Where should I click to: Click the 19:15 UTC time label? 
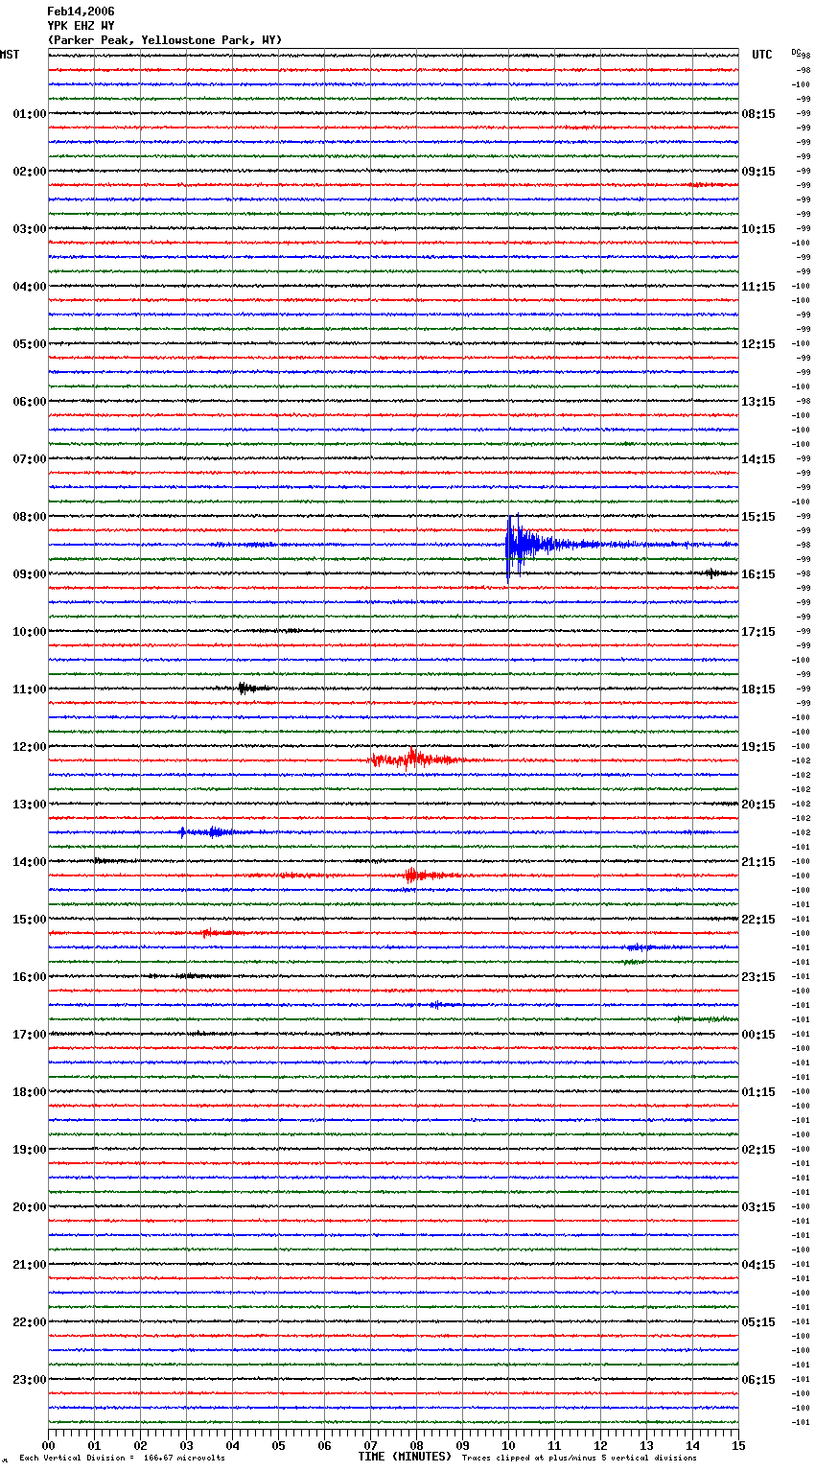758,747
